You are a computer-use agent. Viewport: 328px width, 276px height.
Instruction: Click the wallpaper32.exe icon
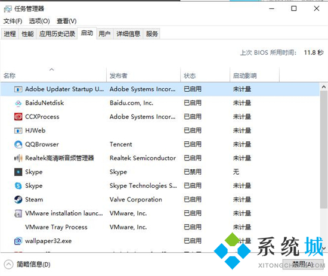pyautogui.click(x=18, y=241)
